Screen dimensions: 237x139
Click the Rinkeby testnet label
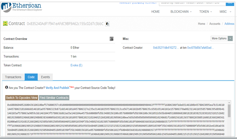pos(138,3)
